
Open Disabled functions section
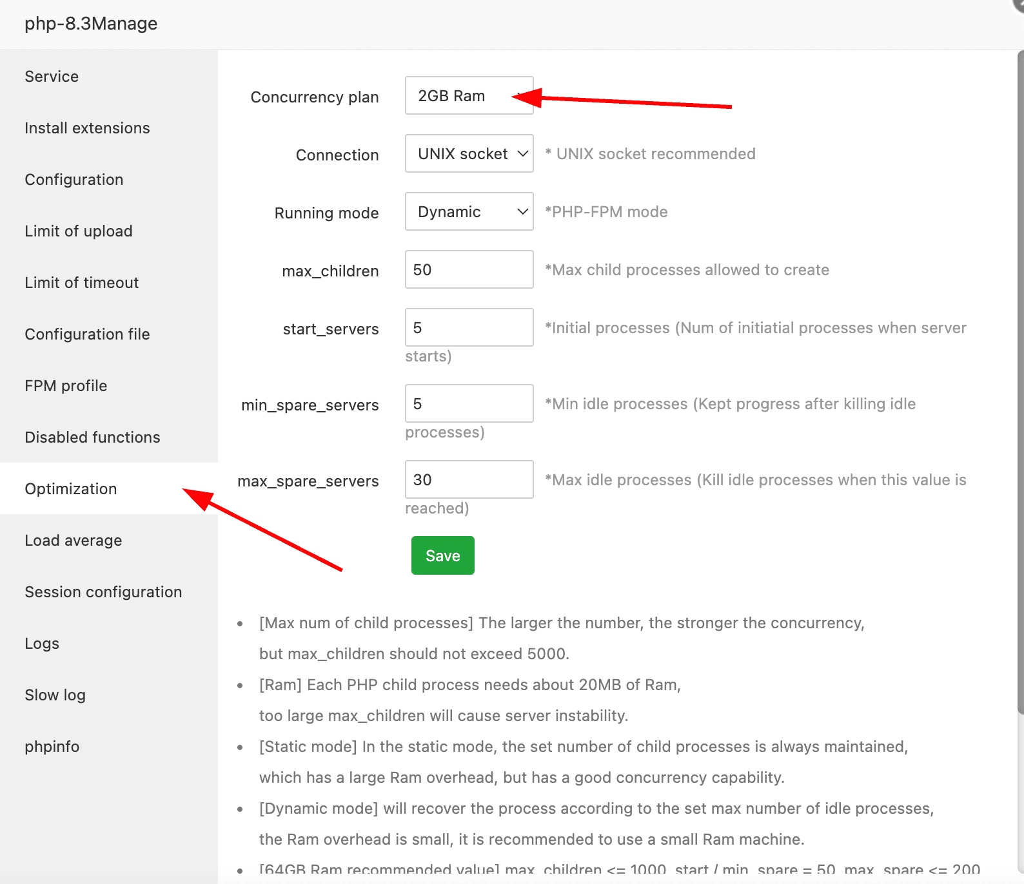[x=92, y=437]
